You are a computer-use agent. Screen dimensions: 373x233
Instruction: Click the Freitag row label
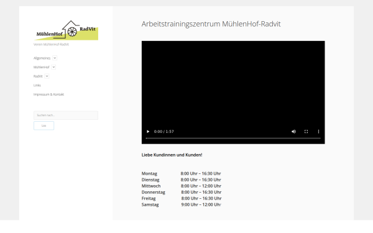coord(149,198)
